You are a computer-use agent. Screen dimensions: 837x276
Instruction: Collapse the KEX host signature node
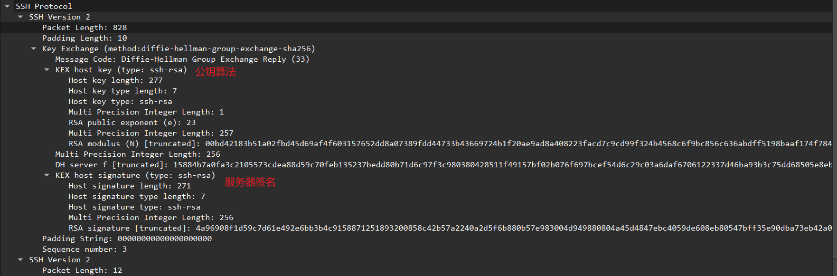tap(47, 175)
